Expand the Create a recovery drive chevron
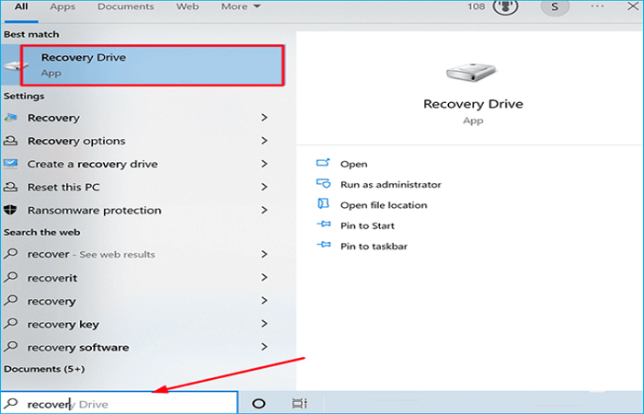Screen dimensions: 644x414 265,164
